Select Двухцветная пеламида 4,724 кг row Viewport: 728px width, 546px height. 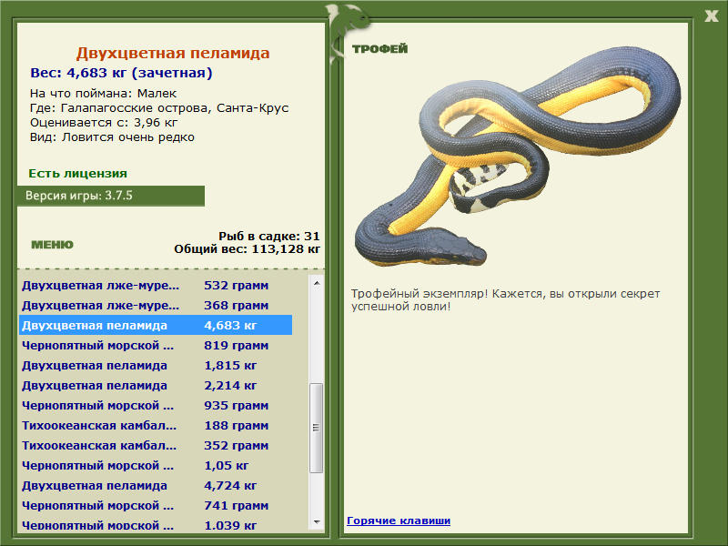click(156, 485)
